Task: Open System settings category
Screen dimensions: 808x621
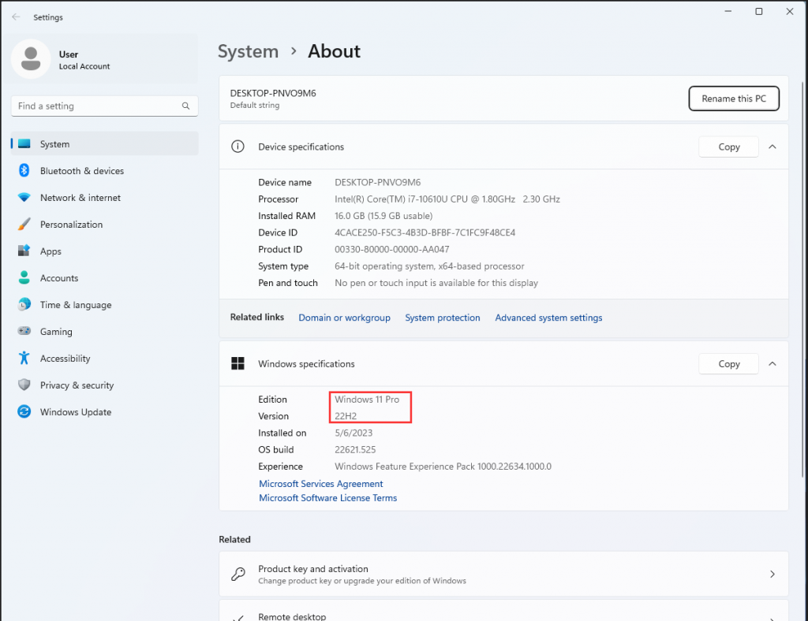Action: (105, 144)
